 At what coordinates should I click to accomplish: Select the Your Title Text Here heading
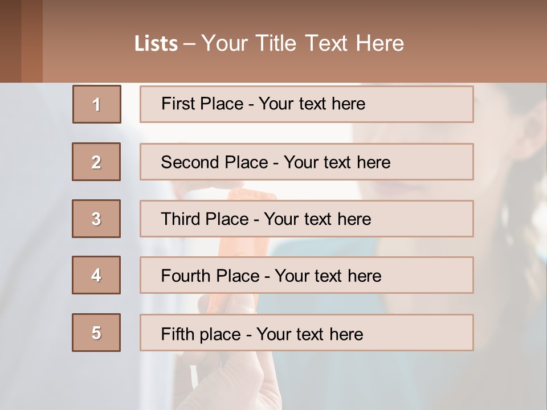pyautogui.click(x=302, y=43)
